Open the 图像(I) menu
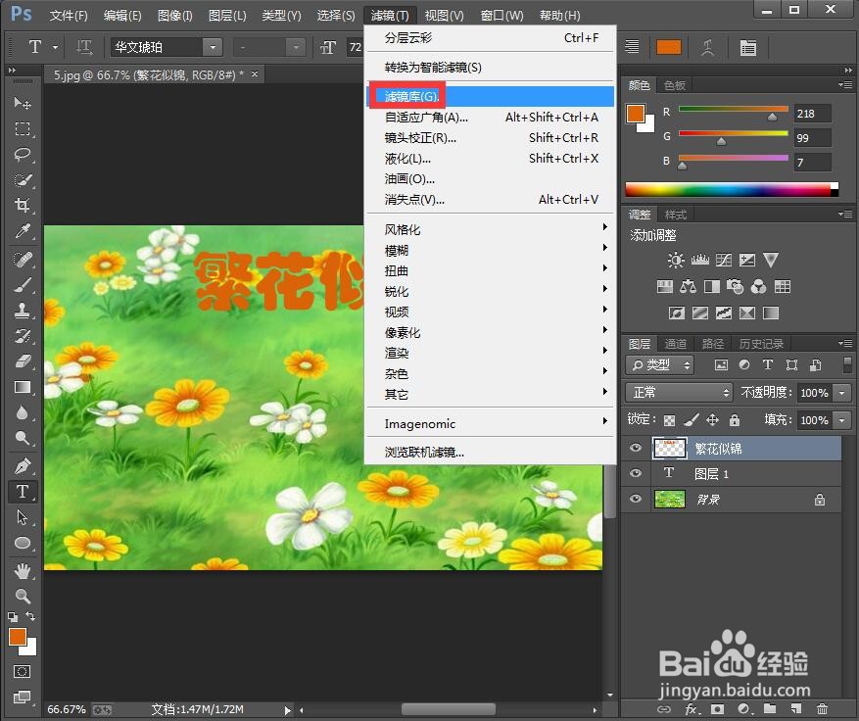This screenshot has width=859, height=721. coord(174,16)
